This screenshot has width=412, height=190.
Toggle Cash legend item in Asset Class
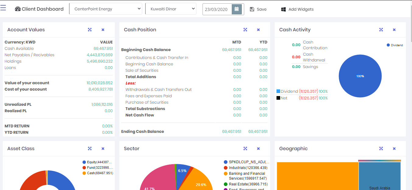97,173
